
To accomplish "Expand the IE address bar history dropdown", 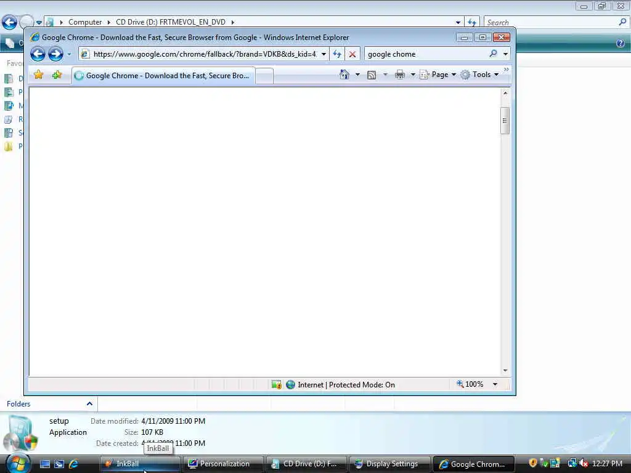I will coord(324,54).
